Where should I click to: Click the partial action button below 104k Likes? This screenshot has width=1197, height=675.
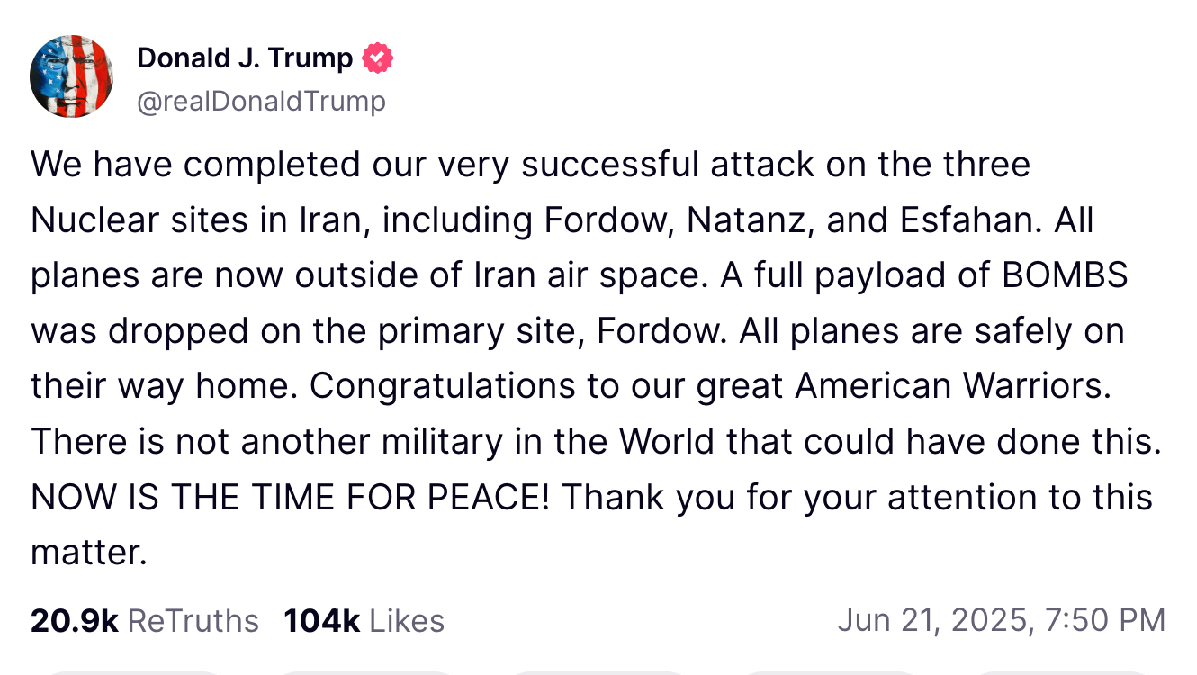tap(366, 672)
